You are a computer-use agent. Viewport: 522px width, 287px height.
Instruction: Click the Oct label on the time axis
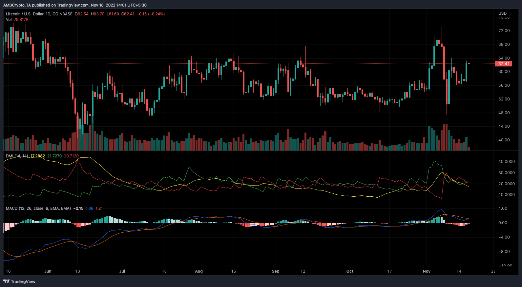point(350,271)
